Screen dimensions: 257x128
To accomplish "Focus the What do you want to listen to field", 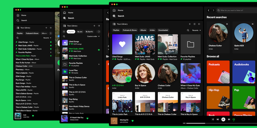I will [x=237, y=10].
